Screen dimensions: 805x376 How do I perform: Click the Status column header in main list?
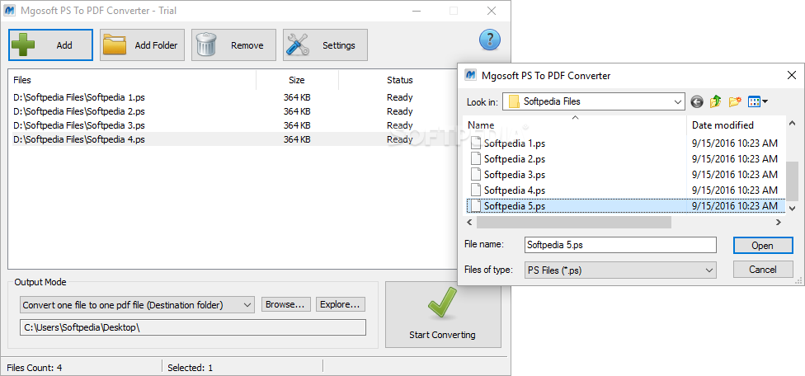399,80
